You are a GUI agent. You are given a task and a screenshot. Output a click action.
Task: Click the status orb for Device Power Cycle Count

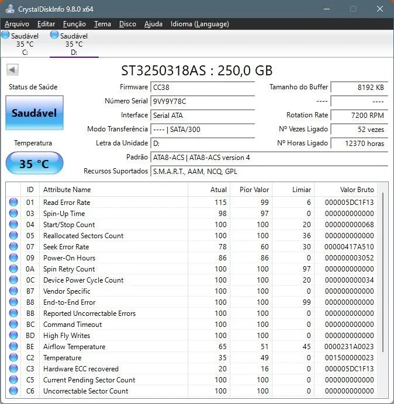[x=13, y=280]
